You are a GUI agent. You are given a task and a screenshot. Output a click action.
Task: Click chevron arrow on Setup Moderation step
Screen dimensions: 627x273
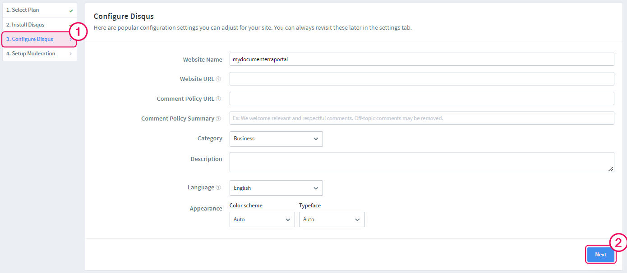click(70, 54)
